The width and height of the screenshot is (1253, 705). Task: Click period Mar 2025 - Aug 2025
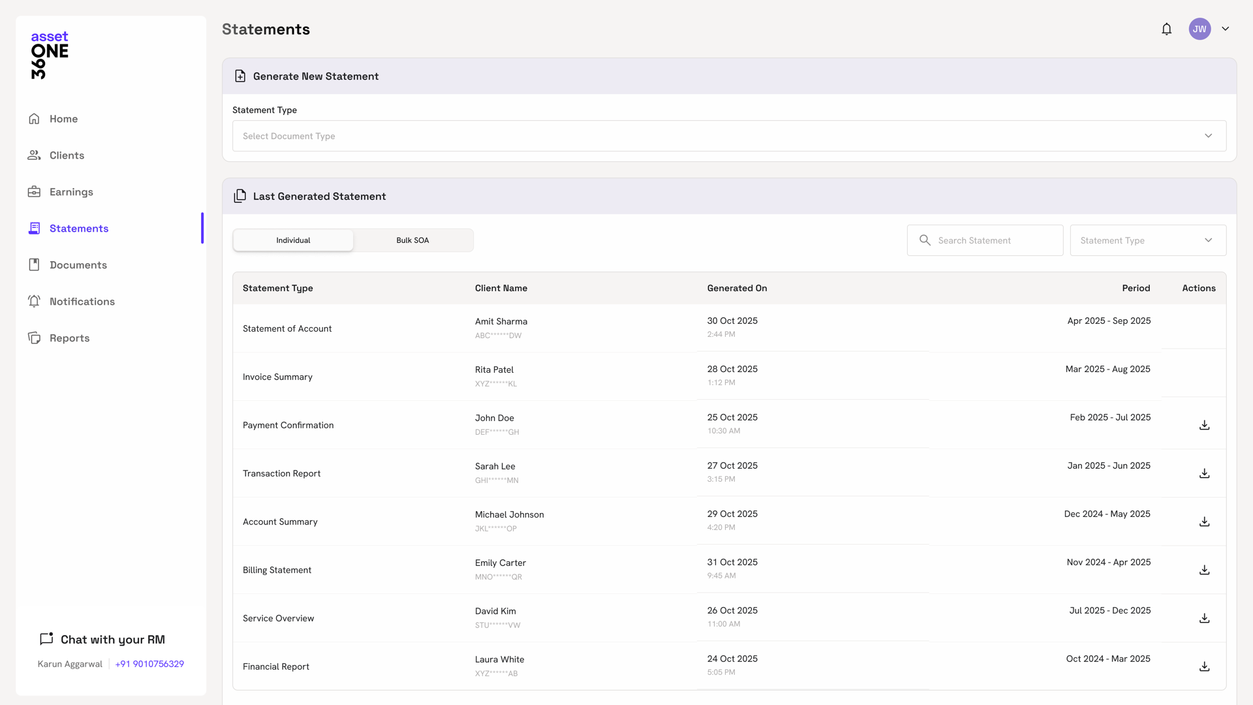coord(1107,369)
